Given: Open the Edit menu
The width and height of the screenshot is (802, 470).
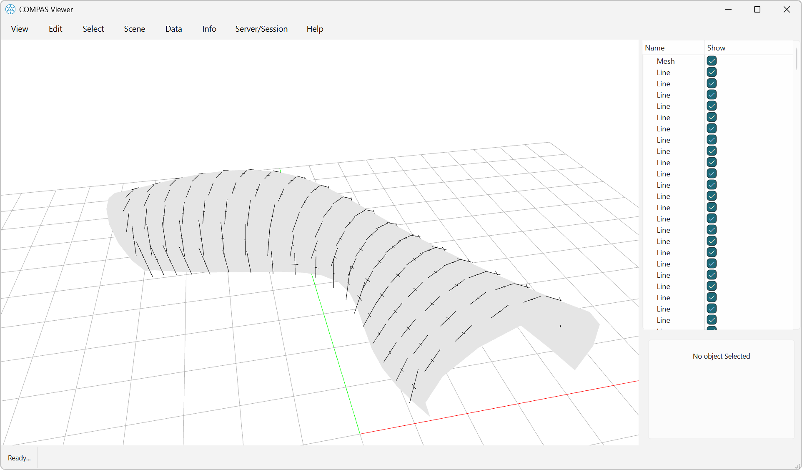Looking at the screenshot, I should point(55,29).
